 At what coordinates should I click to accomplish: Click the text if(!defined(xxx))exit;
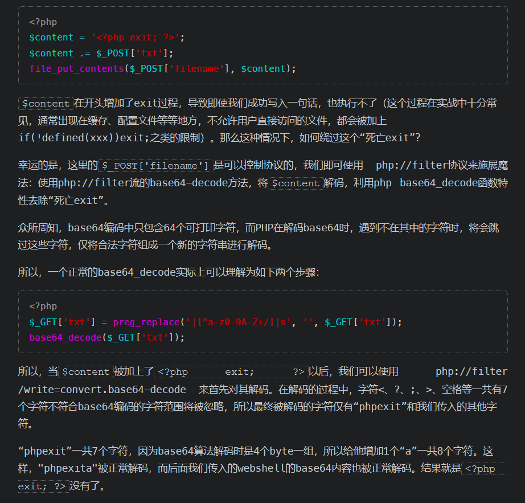pyautogui.click(x=84, y=138)
